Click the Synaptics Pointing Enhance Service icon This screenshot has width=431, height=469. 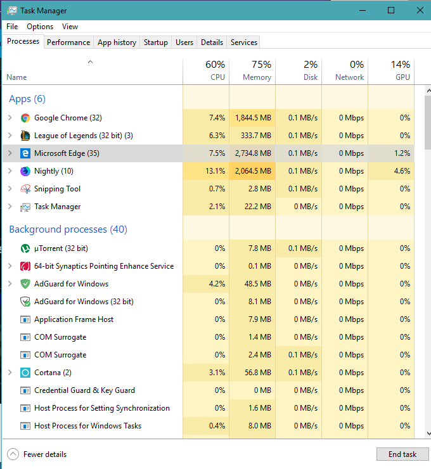pyautogui.click(x=25, y=266)
